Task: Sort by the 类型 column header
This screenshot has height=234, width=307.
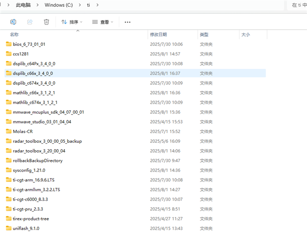Action: [x=204, y=35]
